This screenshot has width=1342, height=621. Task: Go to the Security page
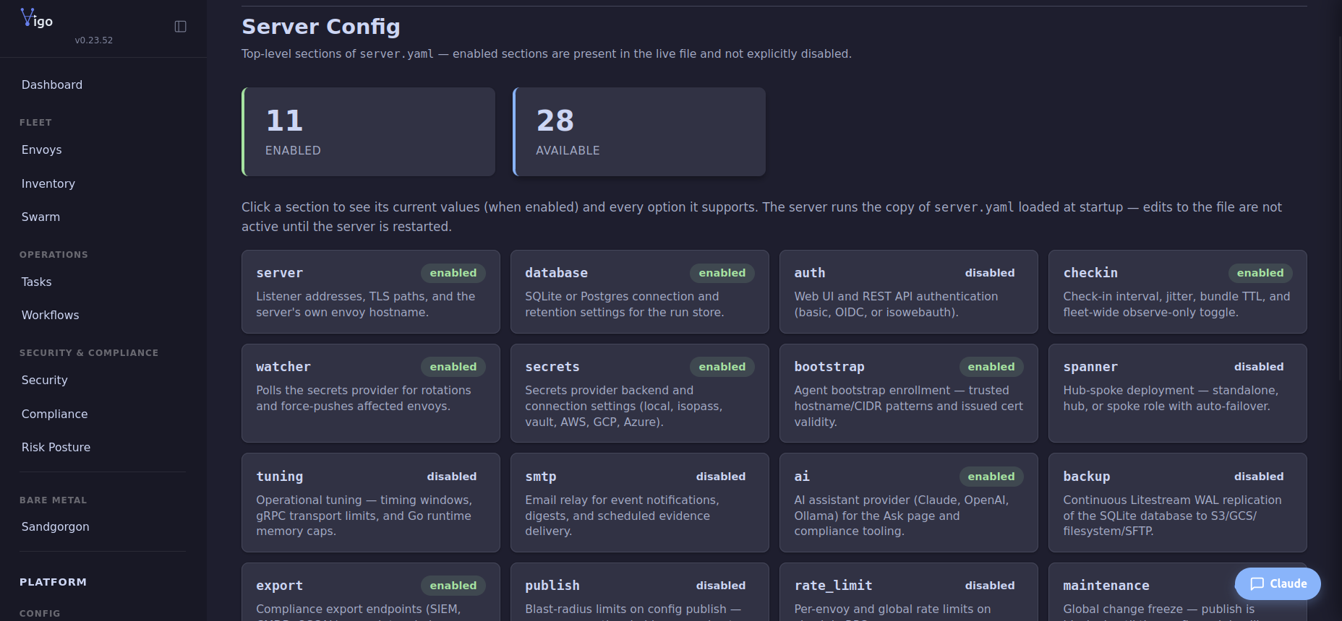(45, 380)
